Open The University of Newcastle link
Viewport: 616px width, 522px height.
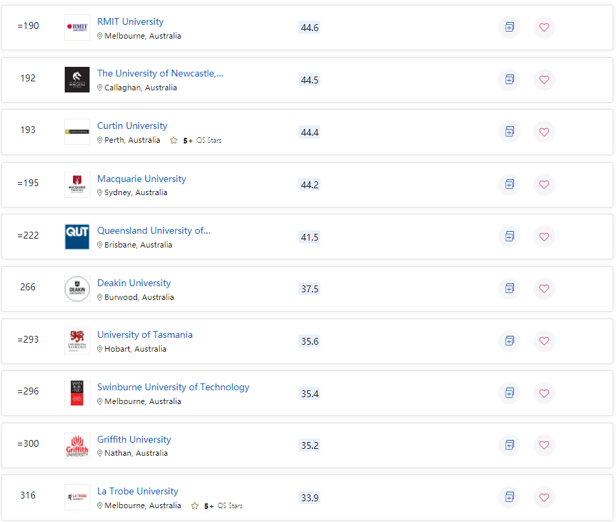160,73
